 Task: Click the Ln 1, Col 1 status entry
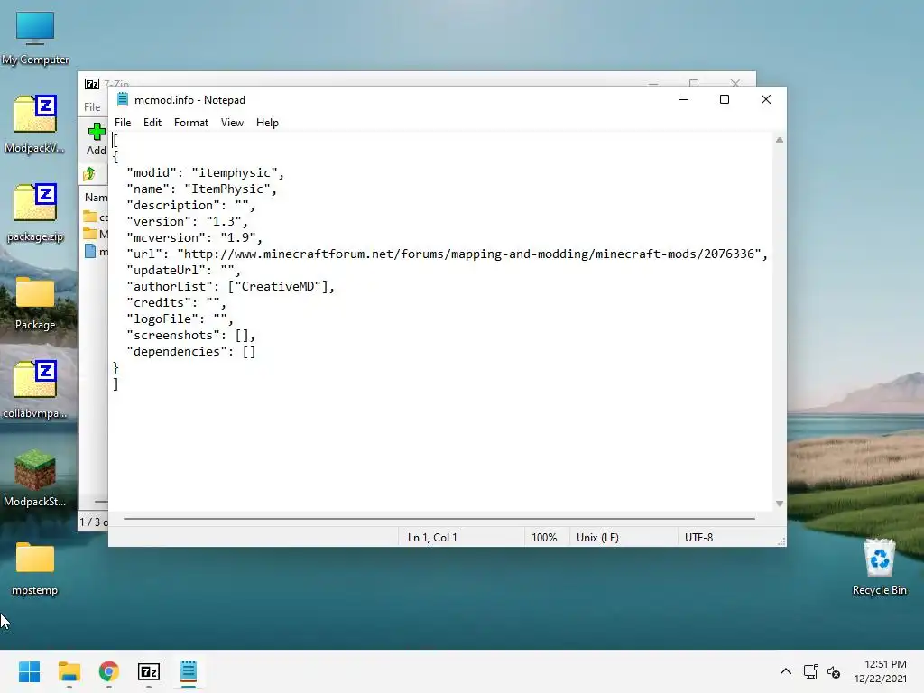pos(432,538)
